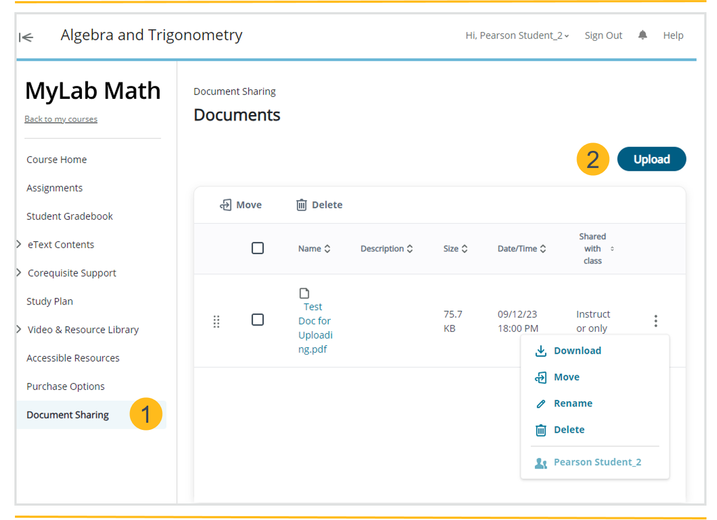Click the Move icon in the toolbar
Image resolution: width=717 pixels, height=520 pixels.
coord(226,205)
